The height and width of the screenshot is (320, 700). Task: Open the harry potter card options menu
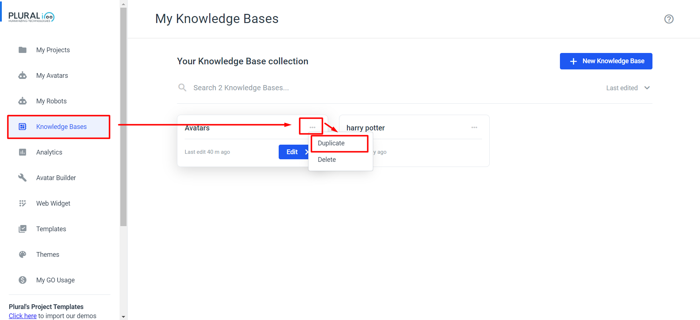(474, 127)
